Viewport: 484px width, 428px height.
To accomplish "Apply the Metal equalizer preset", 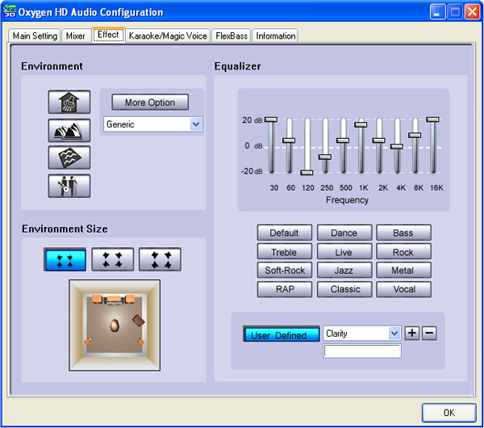I will click(x=403, y=271).
